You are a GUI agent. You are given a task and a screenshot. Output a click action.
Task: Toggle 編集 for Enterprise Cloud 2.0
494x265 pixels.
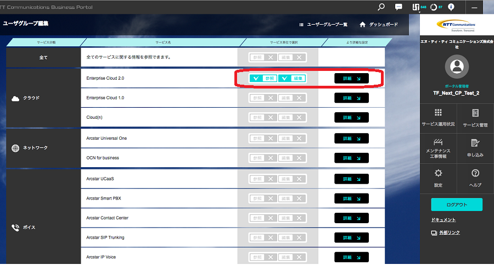tap(292, 79)
